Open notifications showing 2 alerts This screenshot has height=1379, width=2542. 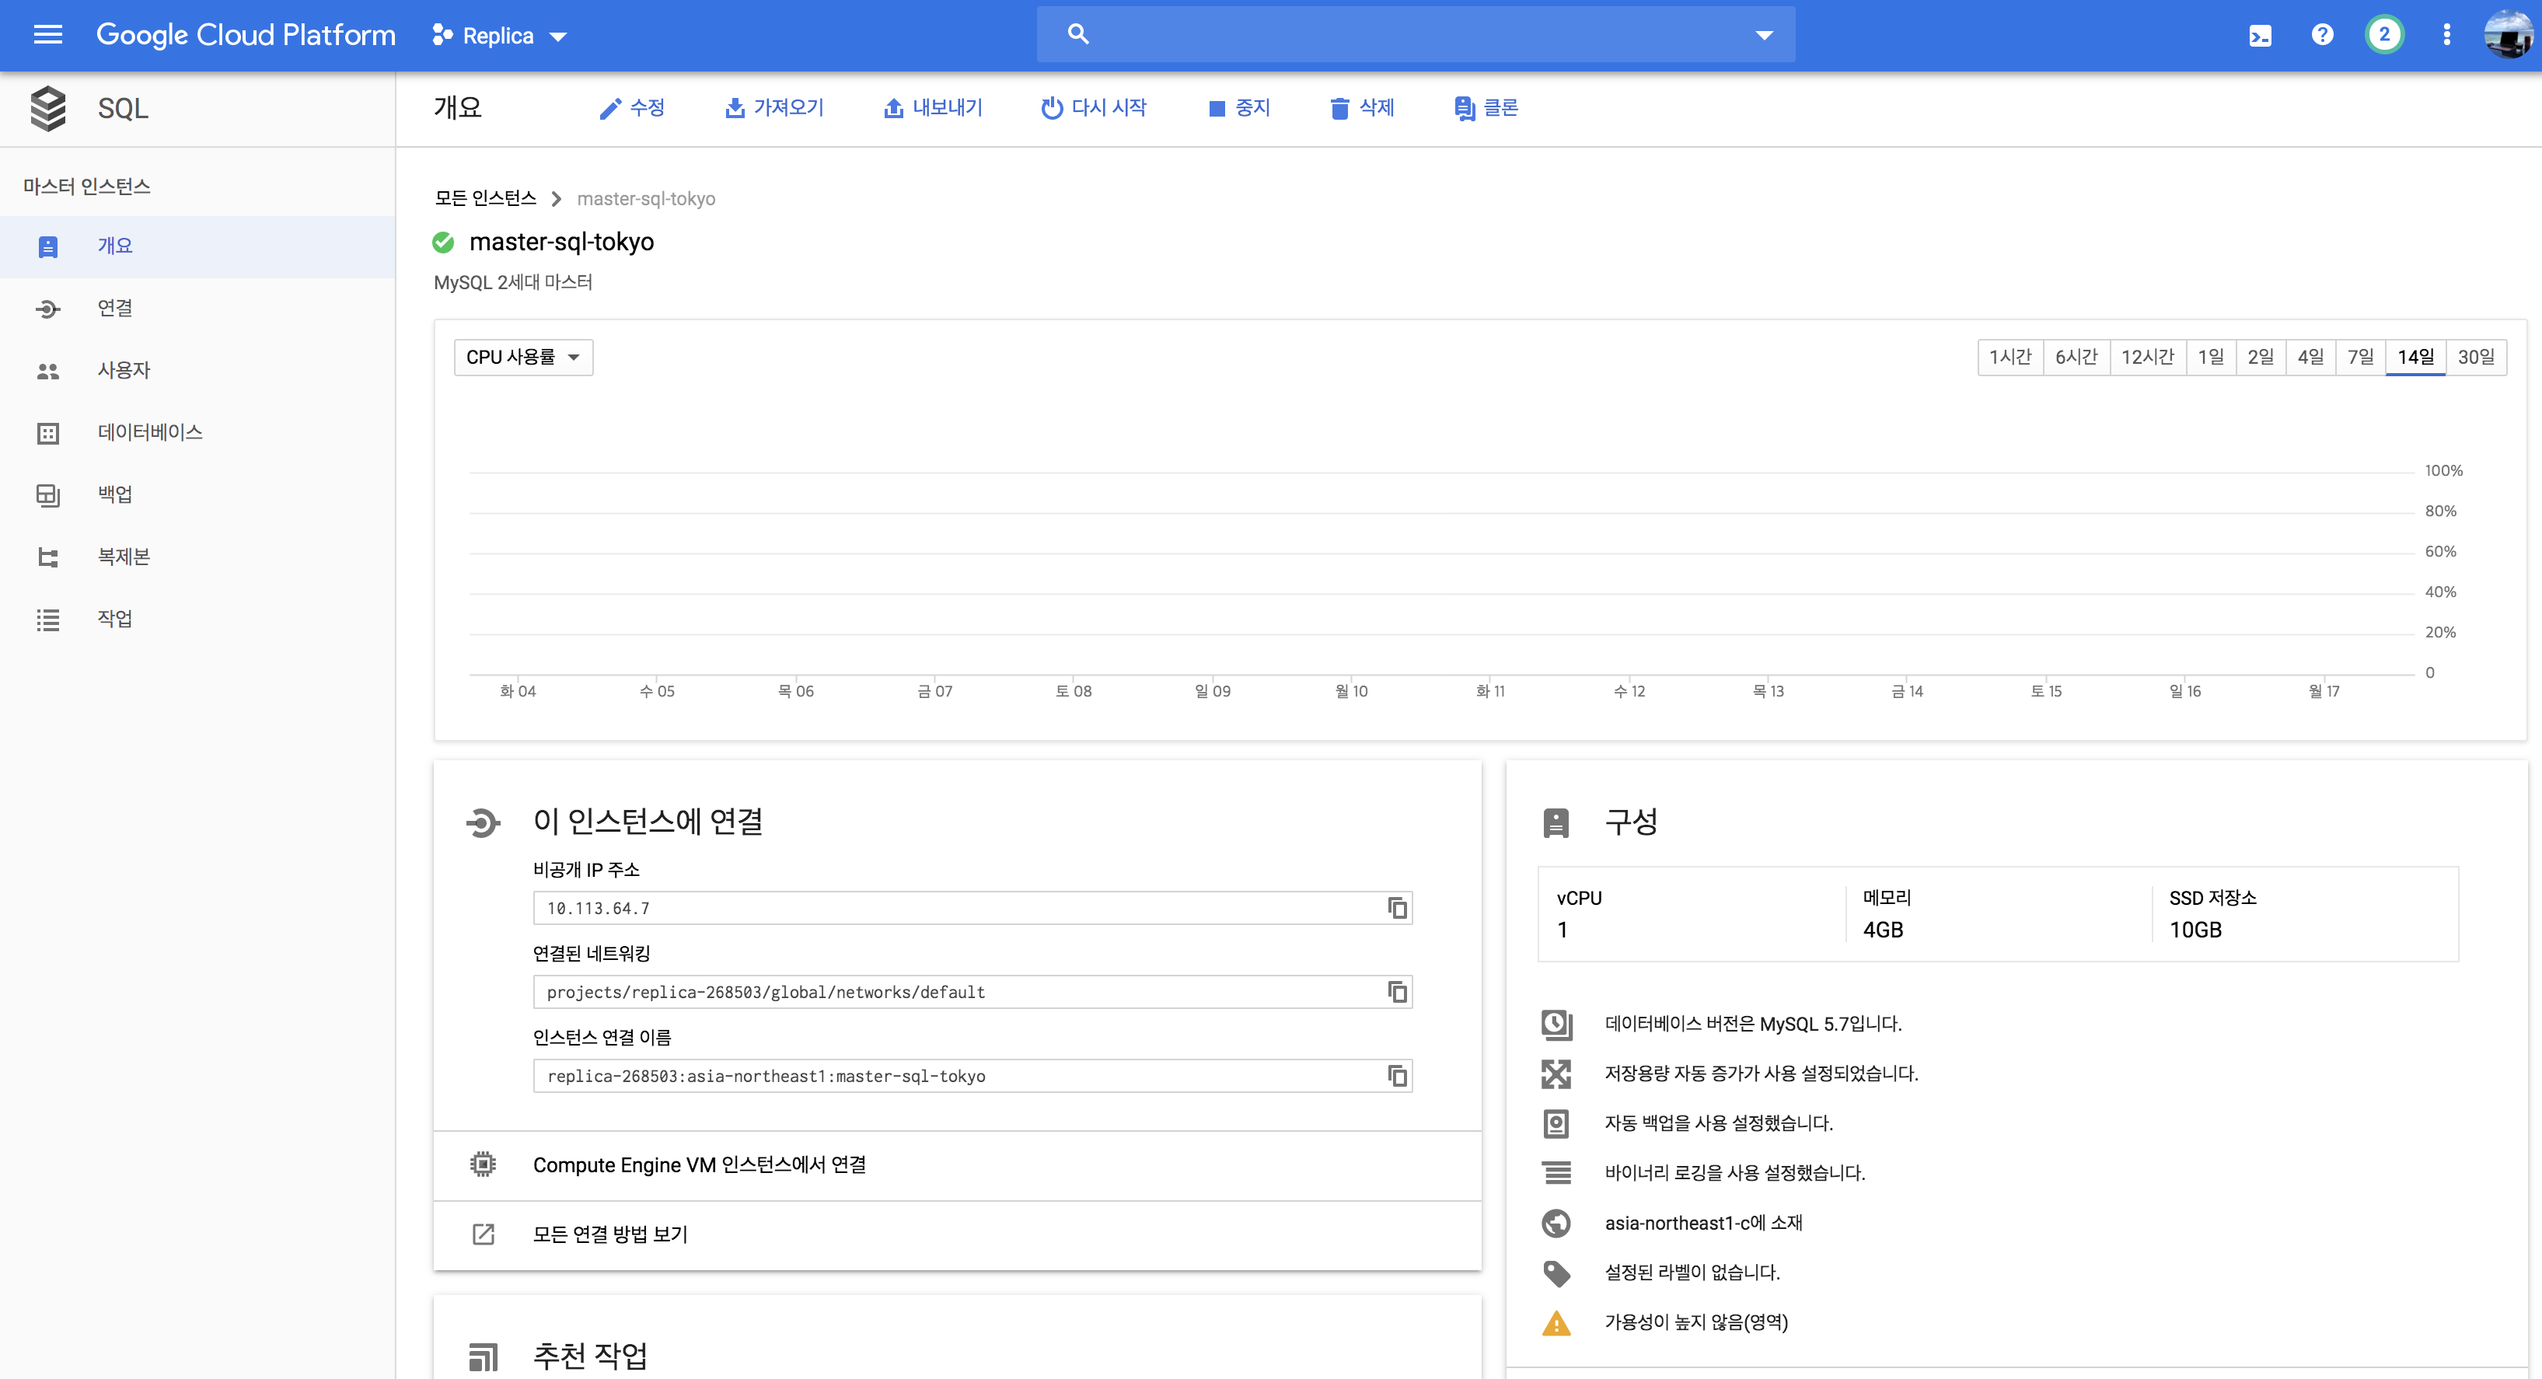pyautogui.click(x=2385, y=34)
